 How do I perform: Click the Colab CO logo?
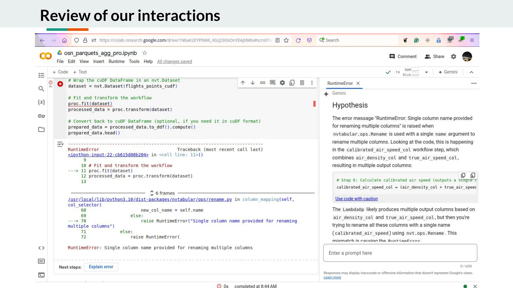coord(46,56)
